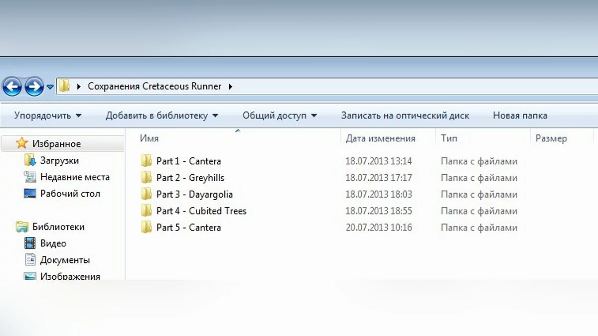598x336 pixels.
Task: Select the Part 3 - Dayargolia folder icon
Action: (146, 194)
